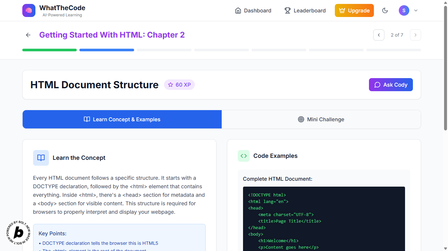The width and height of the screenshot is (448, 251).
Task: Open Ask Cody chat
Action: pyautogui.click(x=391, y=85)
